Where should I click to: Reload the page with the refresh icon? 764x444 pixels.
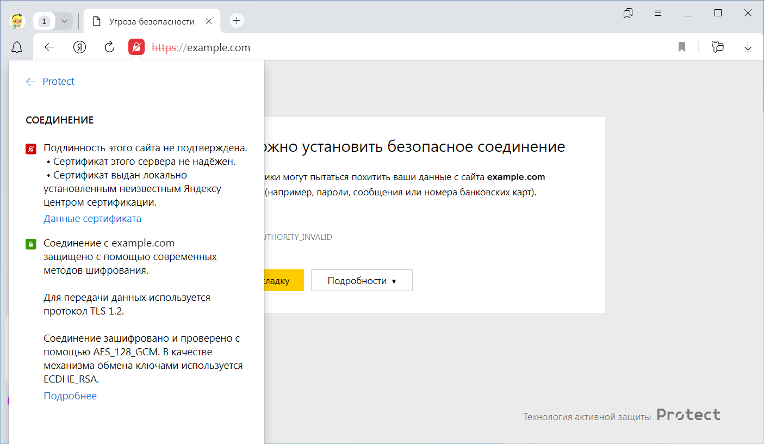109,47
